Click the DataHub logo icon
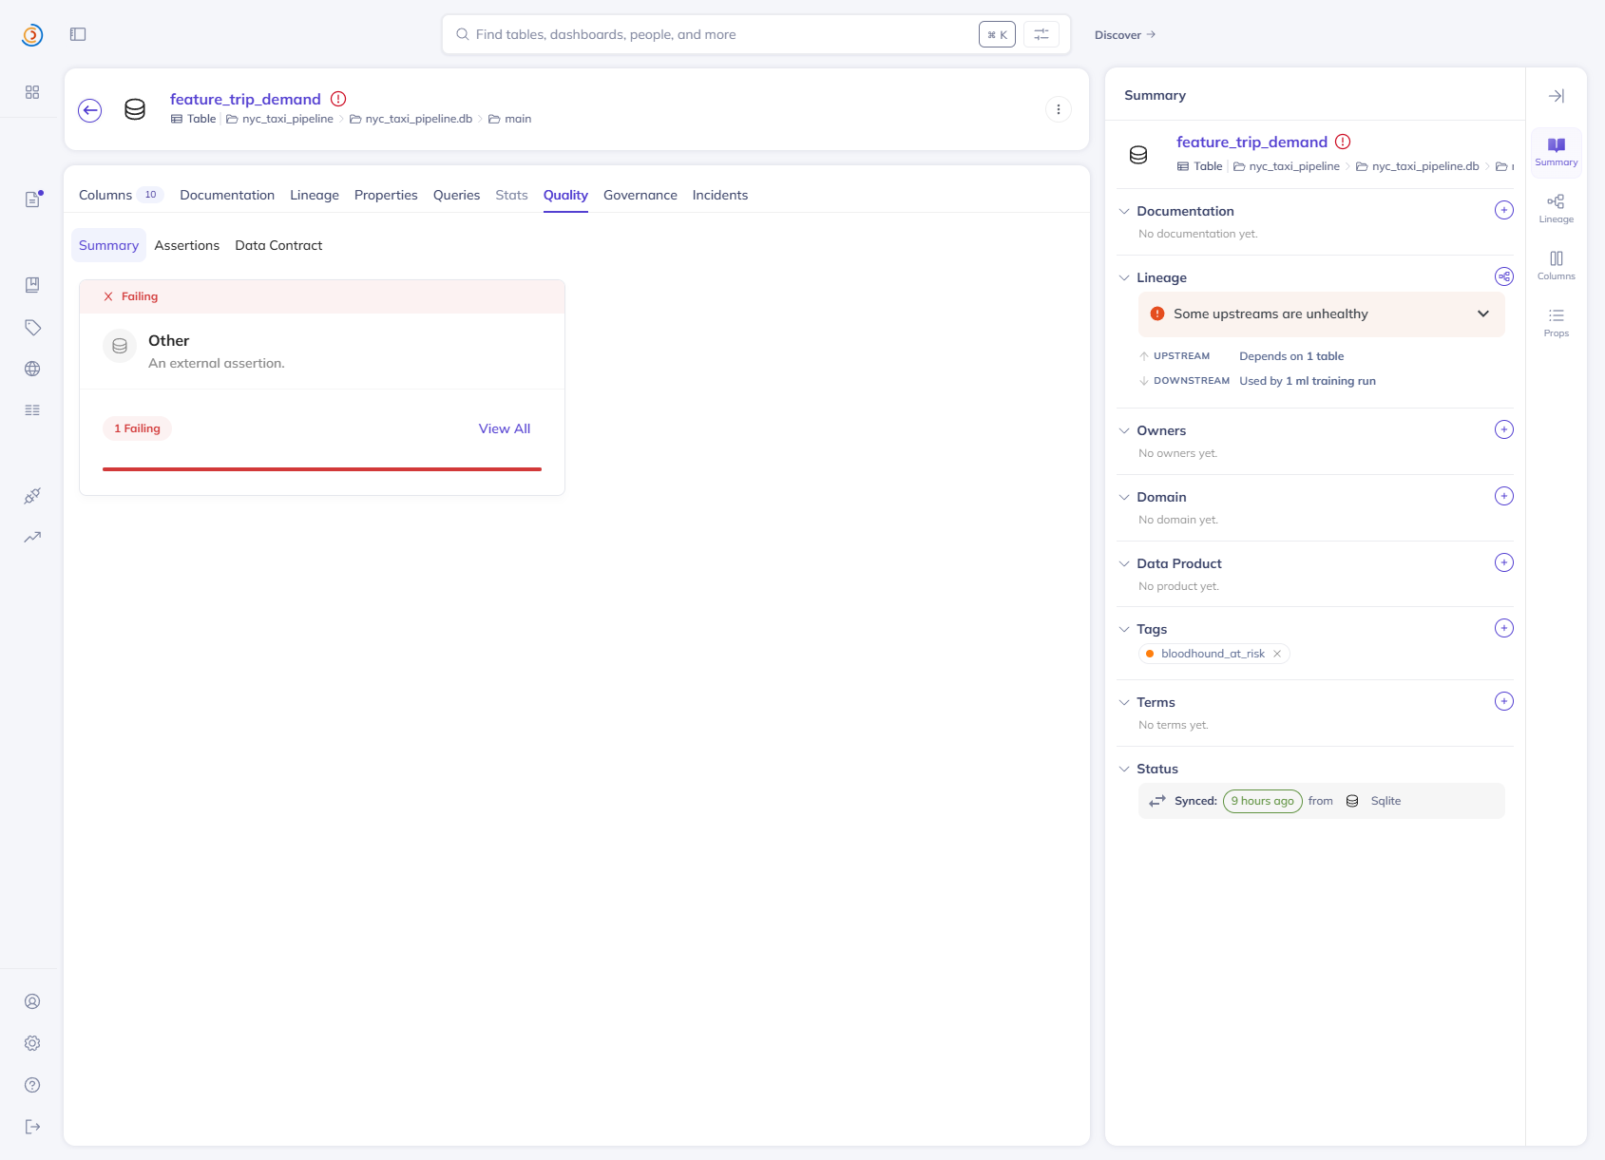The image size is (1605, 1160). click(32, 35)
